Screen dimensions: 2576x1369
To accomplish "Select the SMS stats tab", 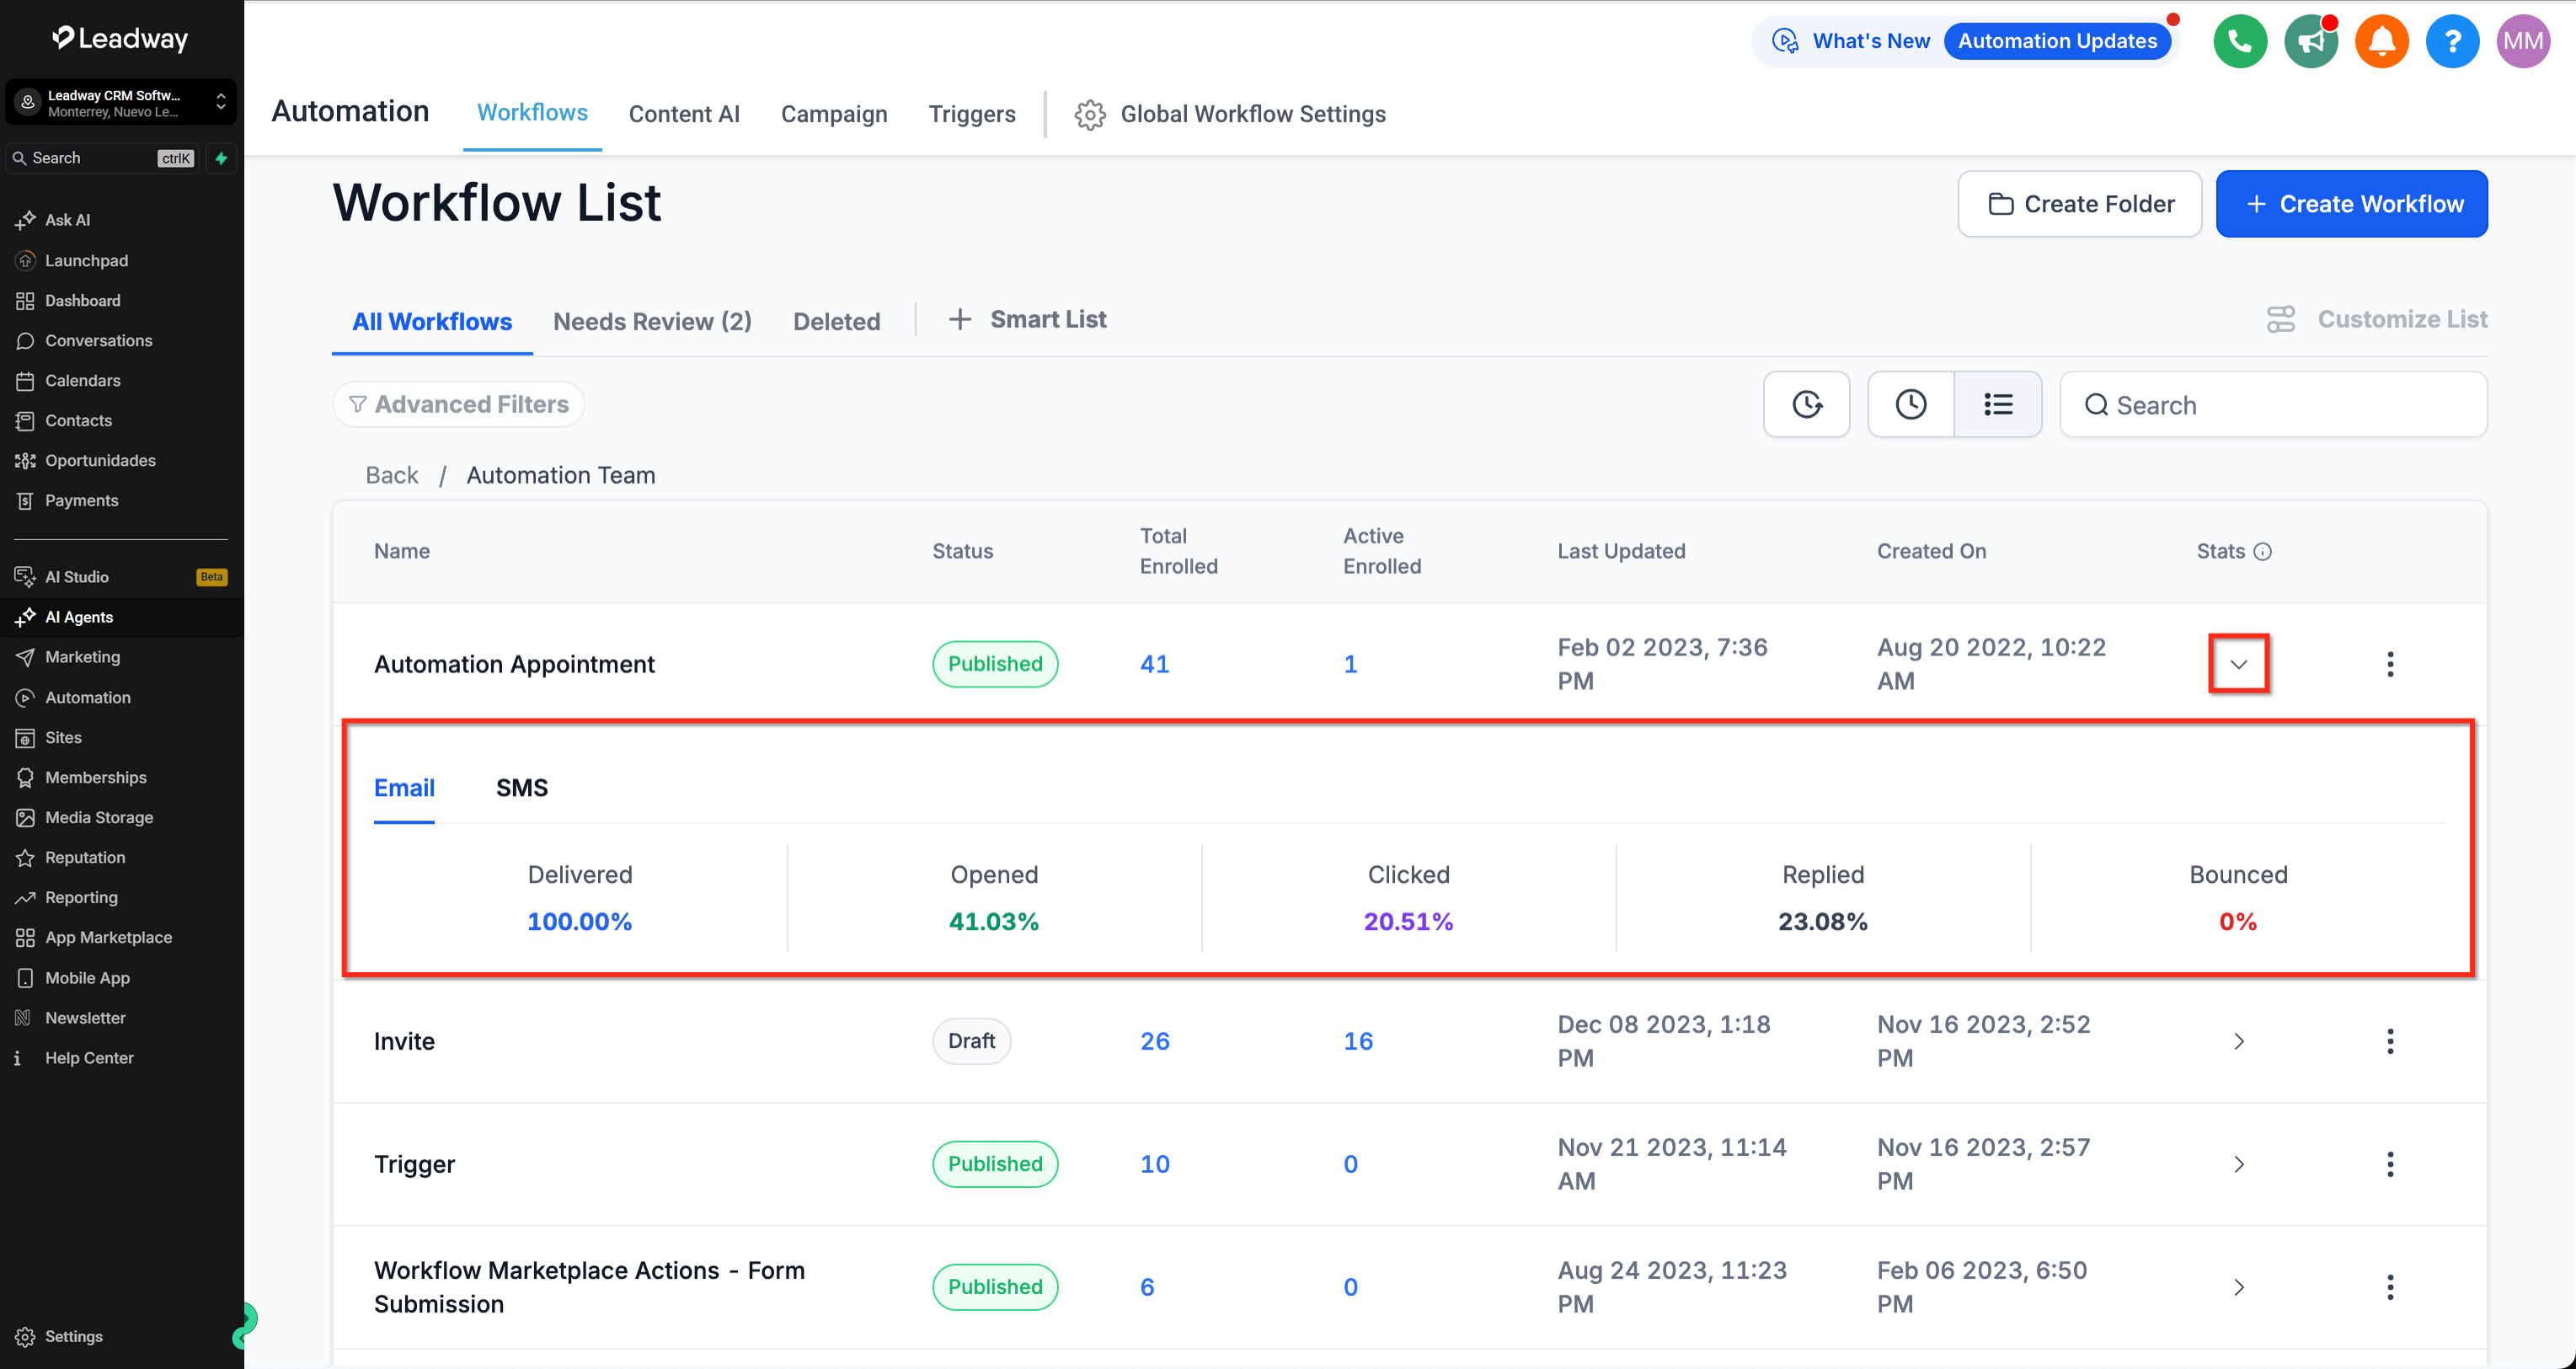I will (521, 788).
